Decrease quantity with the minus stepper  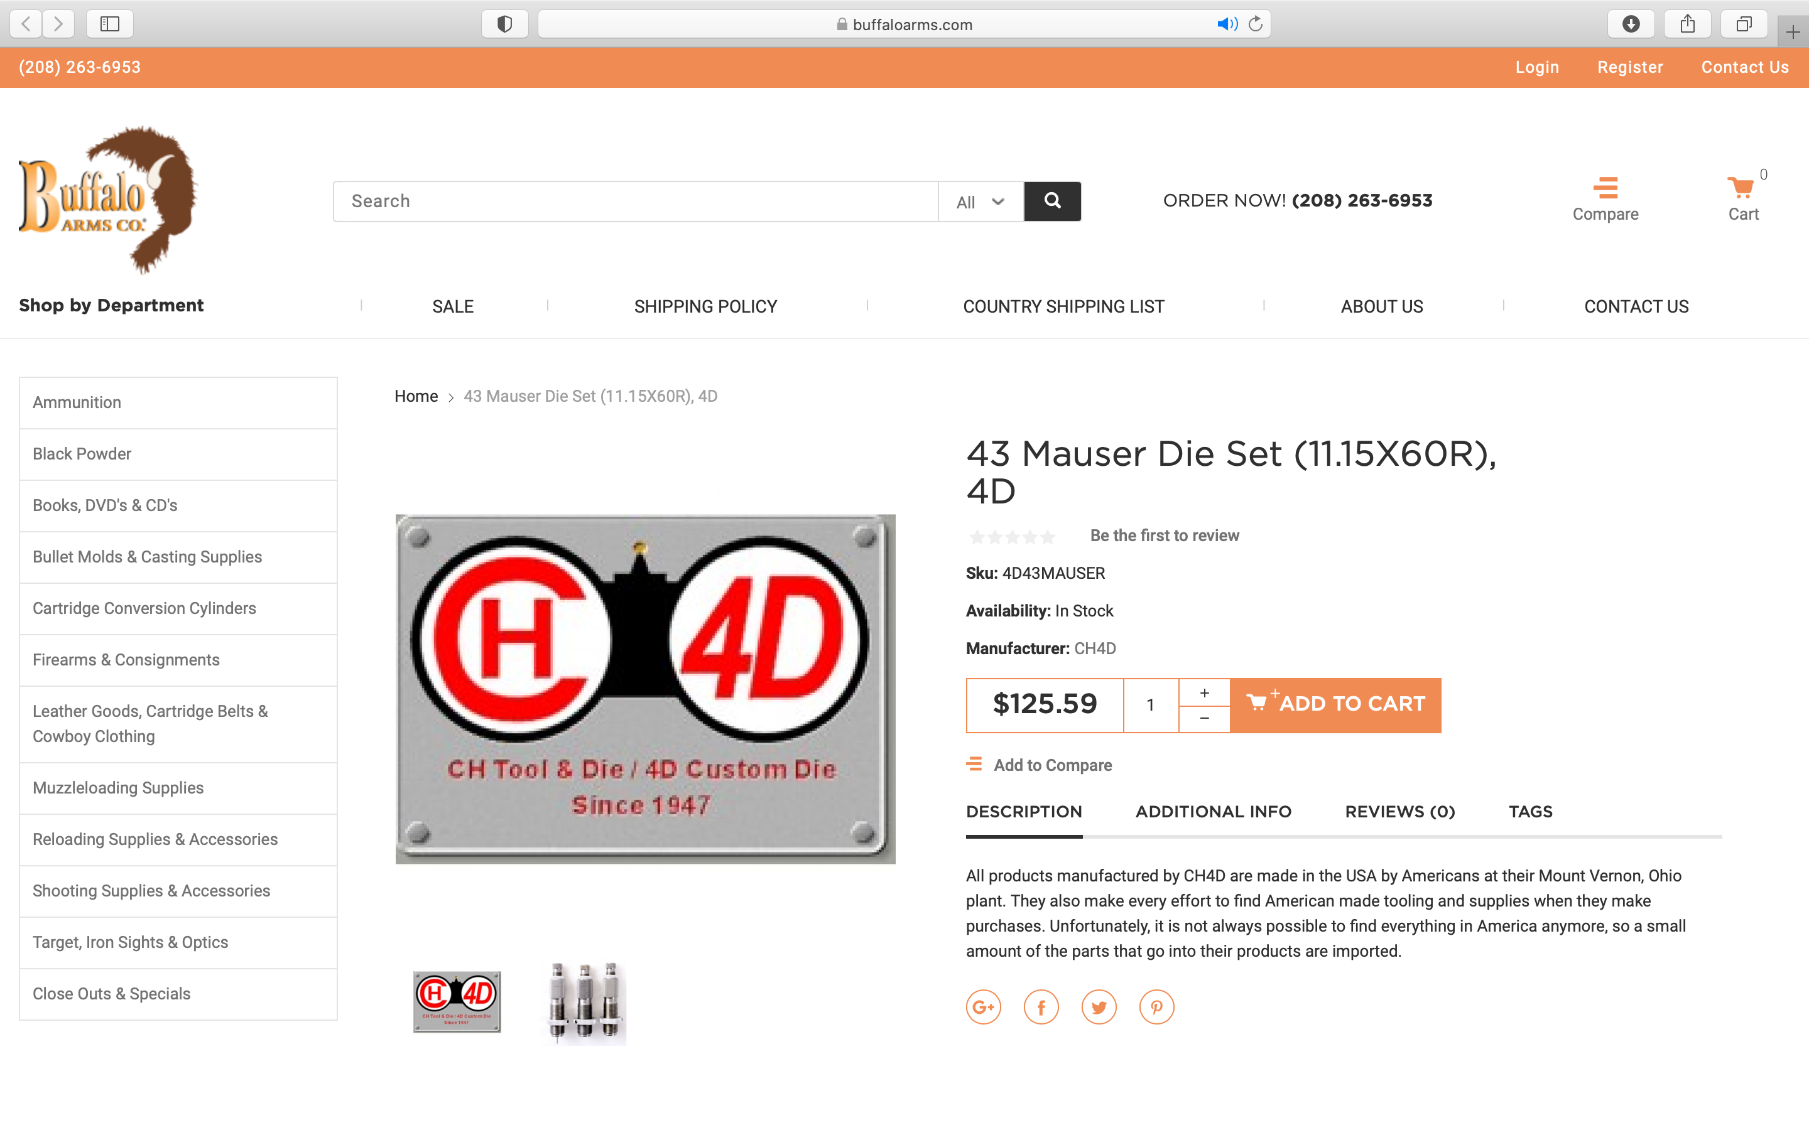[1204, 719]
